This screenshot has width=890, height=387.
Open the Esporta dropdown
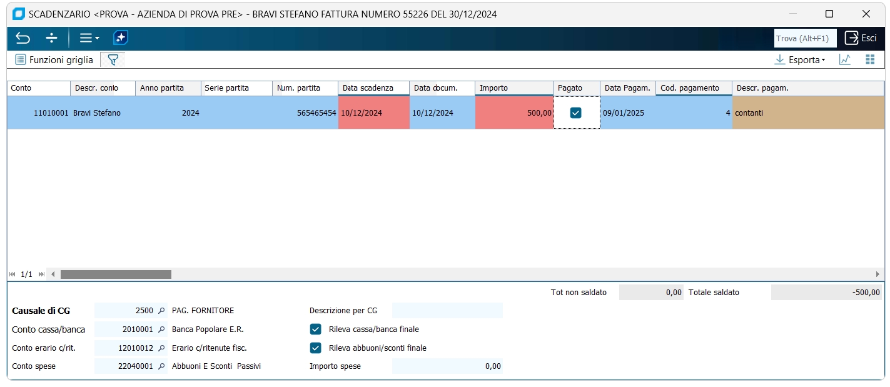pos(800,60)
